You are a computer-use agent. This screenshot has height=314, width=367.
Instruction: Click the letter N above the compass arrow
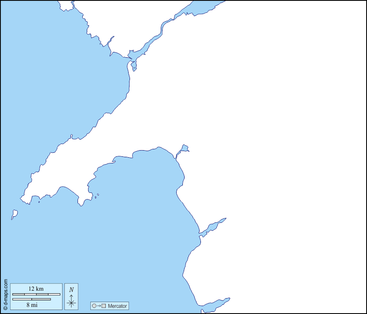(x=71, y=289)
